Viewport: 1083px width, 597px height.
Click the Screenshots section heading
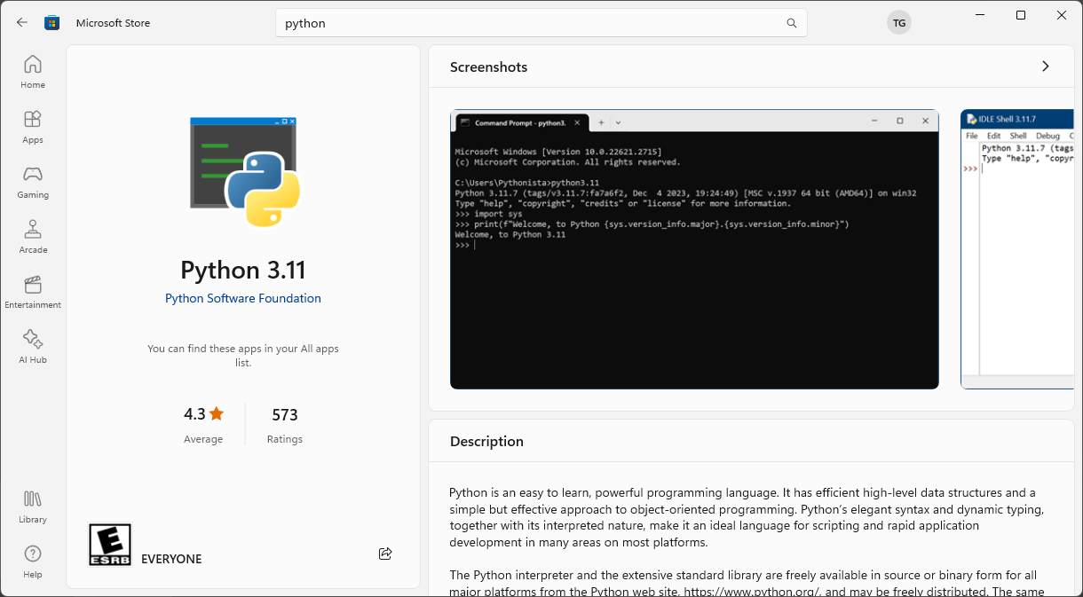click(488, 67)
